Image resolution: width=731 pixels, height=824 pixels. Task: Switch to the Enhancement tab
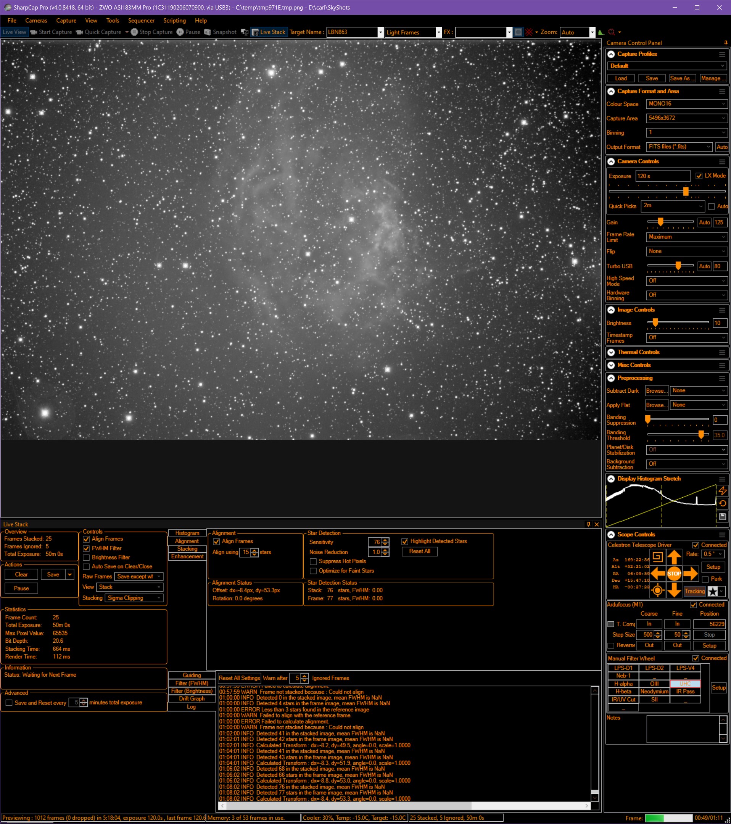[187, 556]
